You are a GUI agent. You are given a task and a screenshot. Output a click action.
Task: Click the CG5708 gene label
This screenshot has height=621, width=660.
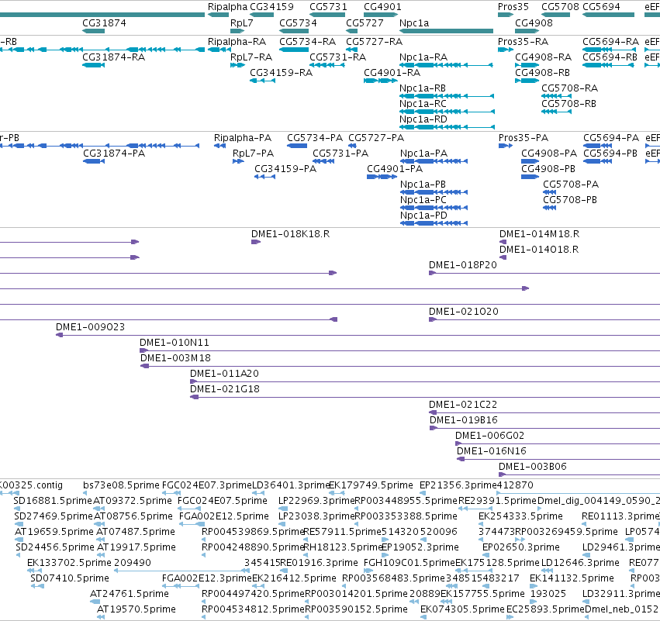pos(560,7)
